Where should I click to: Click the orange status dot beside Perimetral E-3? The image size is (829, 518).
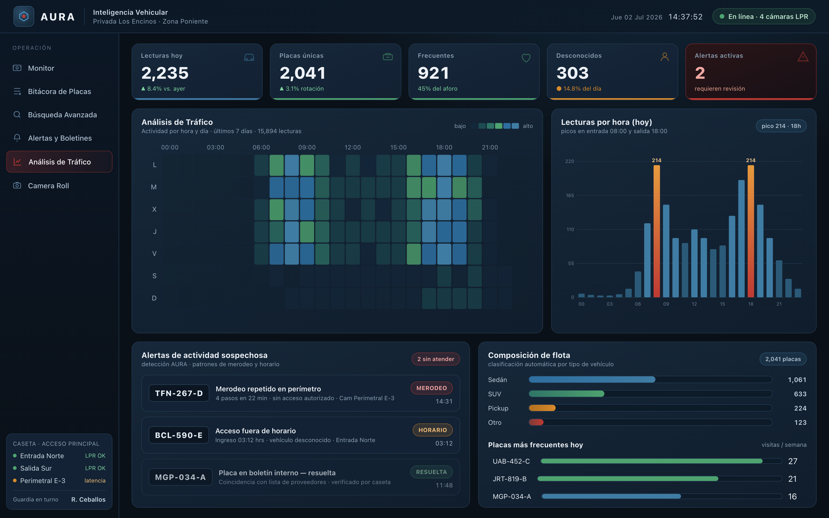[x=15, y=480]
